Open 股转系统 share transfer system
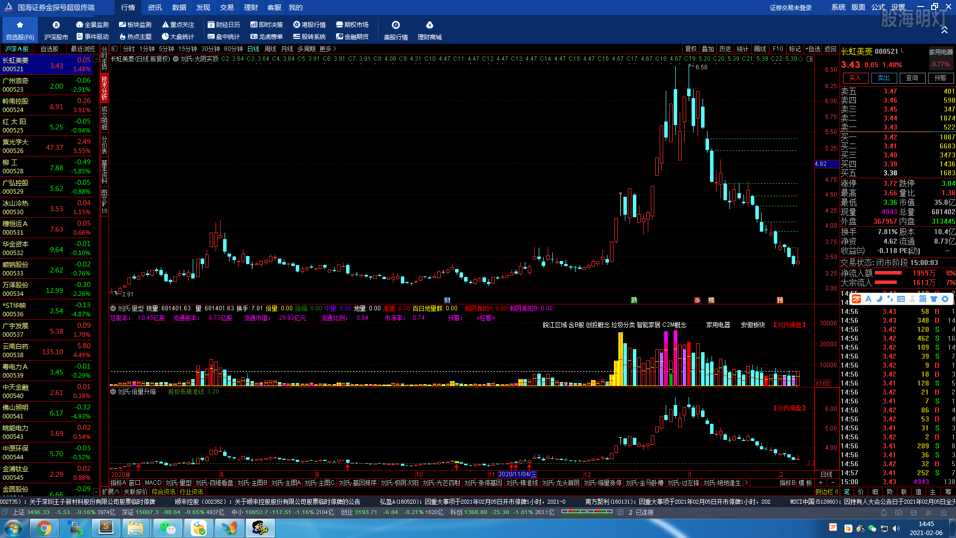The height and width of the screenshot is (538, 956). point(309,36)
